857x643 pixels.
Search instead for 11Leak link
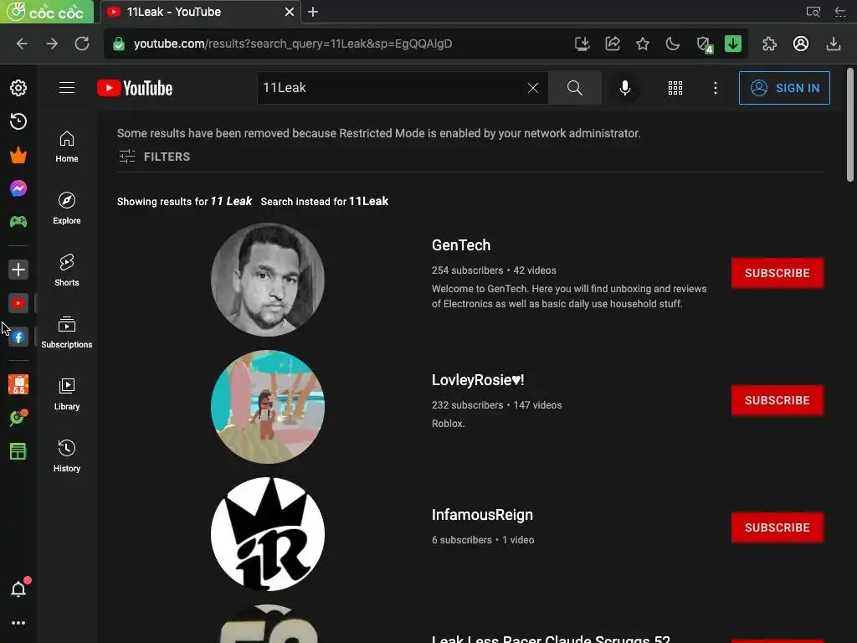[x=368, y=201]
